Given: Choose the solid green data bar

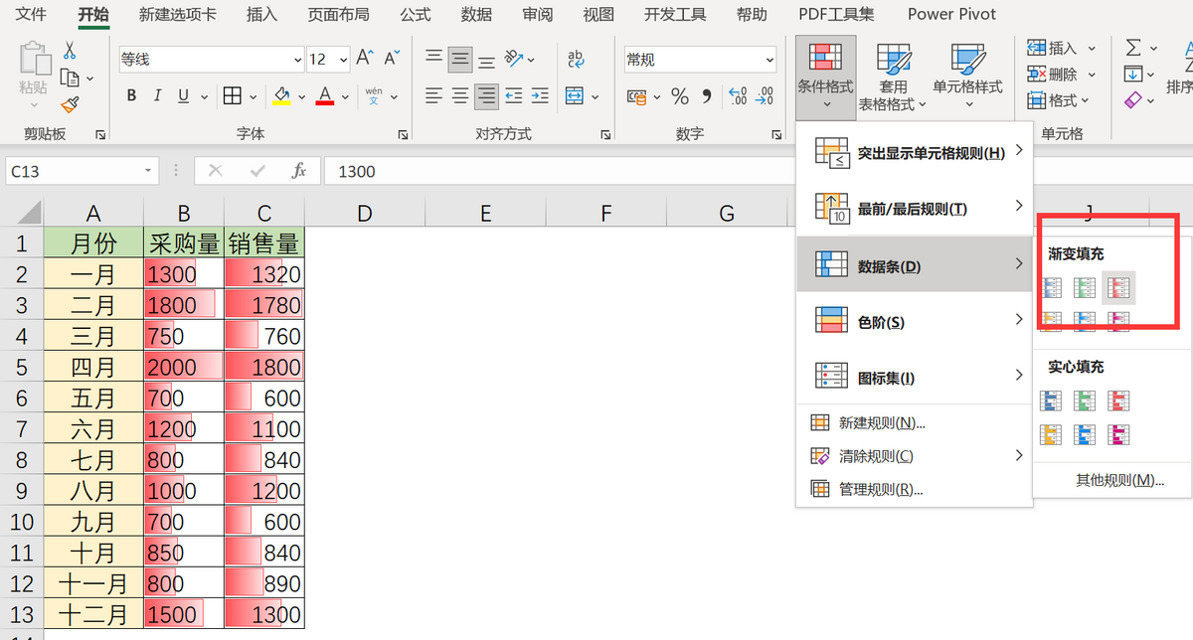Looking at the screenshot, I should (x=1086, y=400).
